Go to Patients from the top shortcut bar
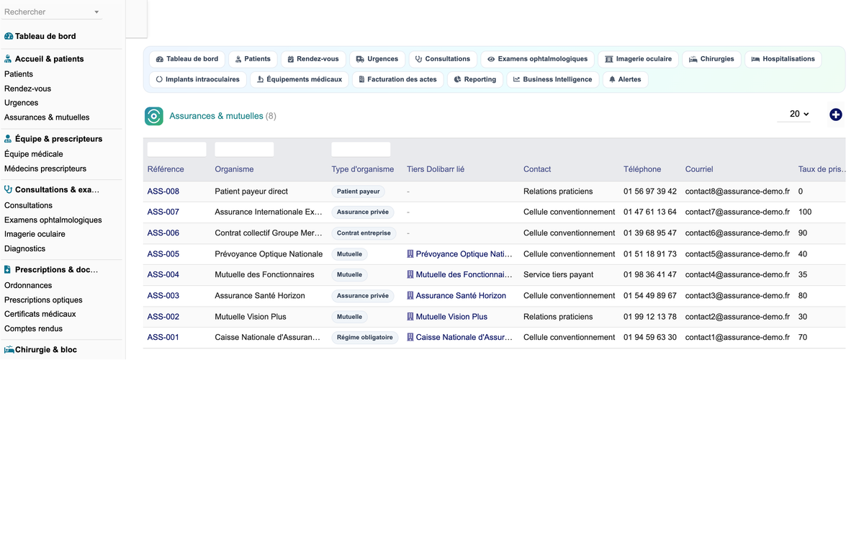This screenshot has width=864, height=535. point(253,59)
